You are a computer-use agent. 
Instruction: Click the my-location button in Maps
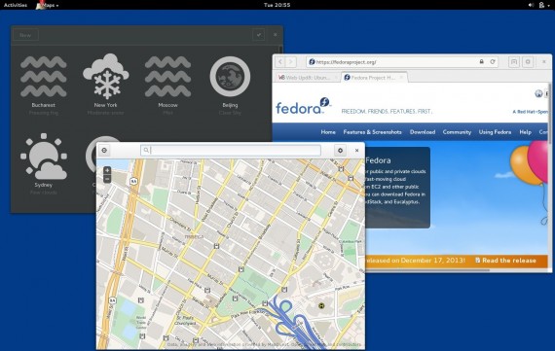click(104, 151)
